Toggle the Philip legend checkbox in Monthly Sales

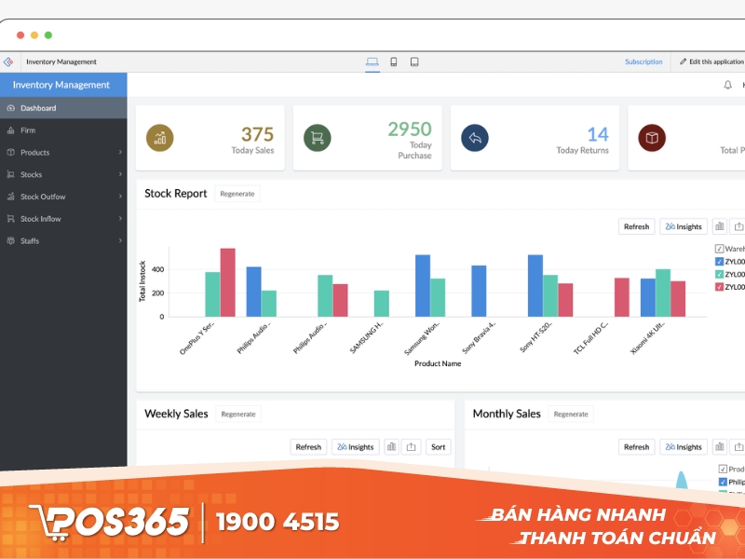pyautogui.click(x=723, y=482)
